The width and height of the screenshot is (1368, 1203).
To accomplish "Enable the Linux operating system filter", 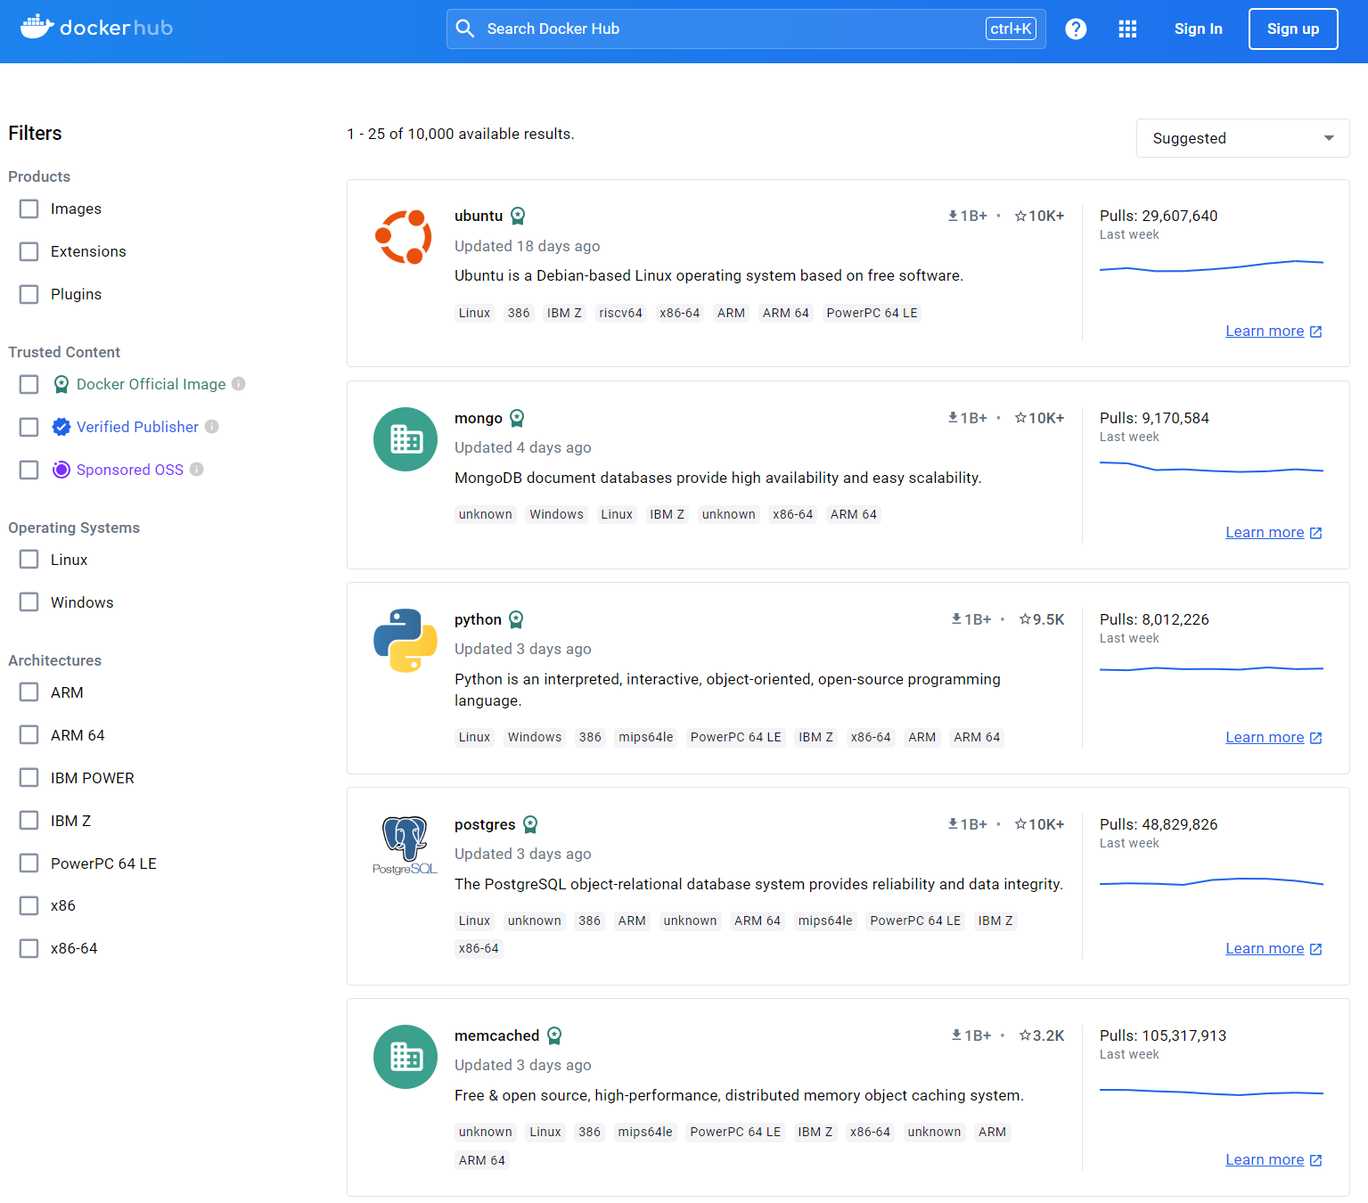I will [x=29, y=559].
